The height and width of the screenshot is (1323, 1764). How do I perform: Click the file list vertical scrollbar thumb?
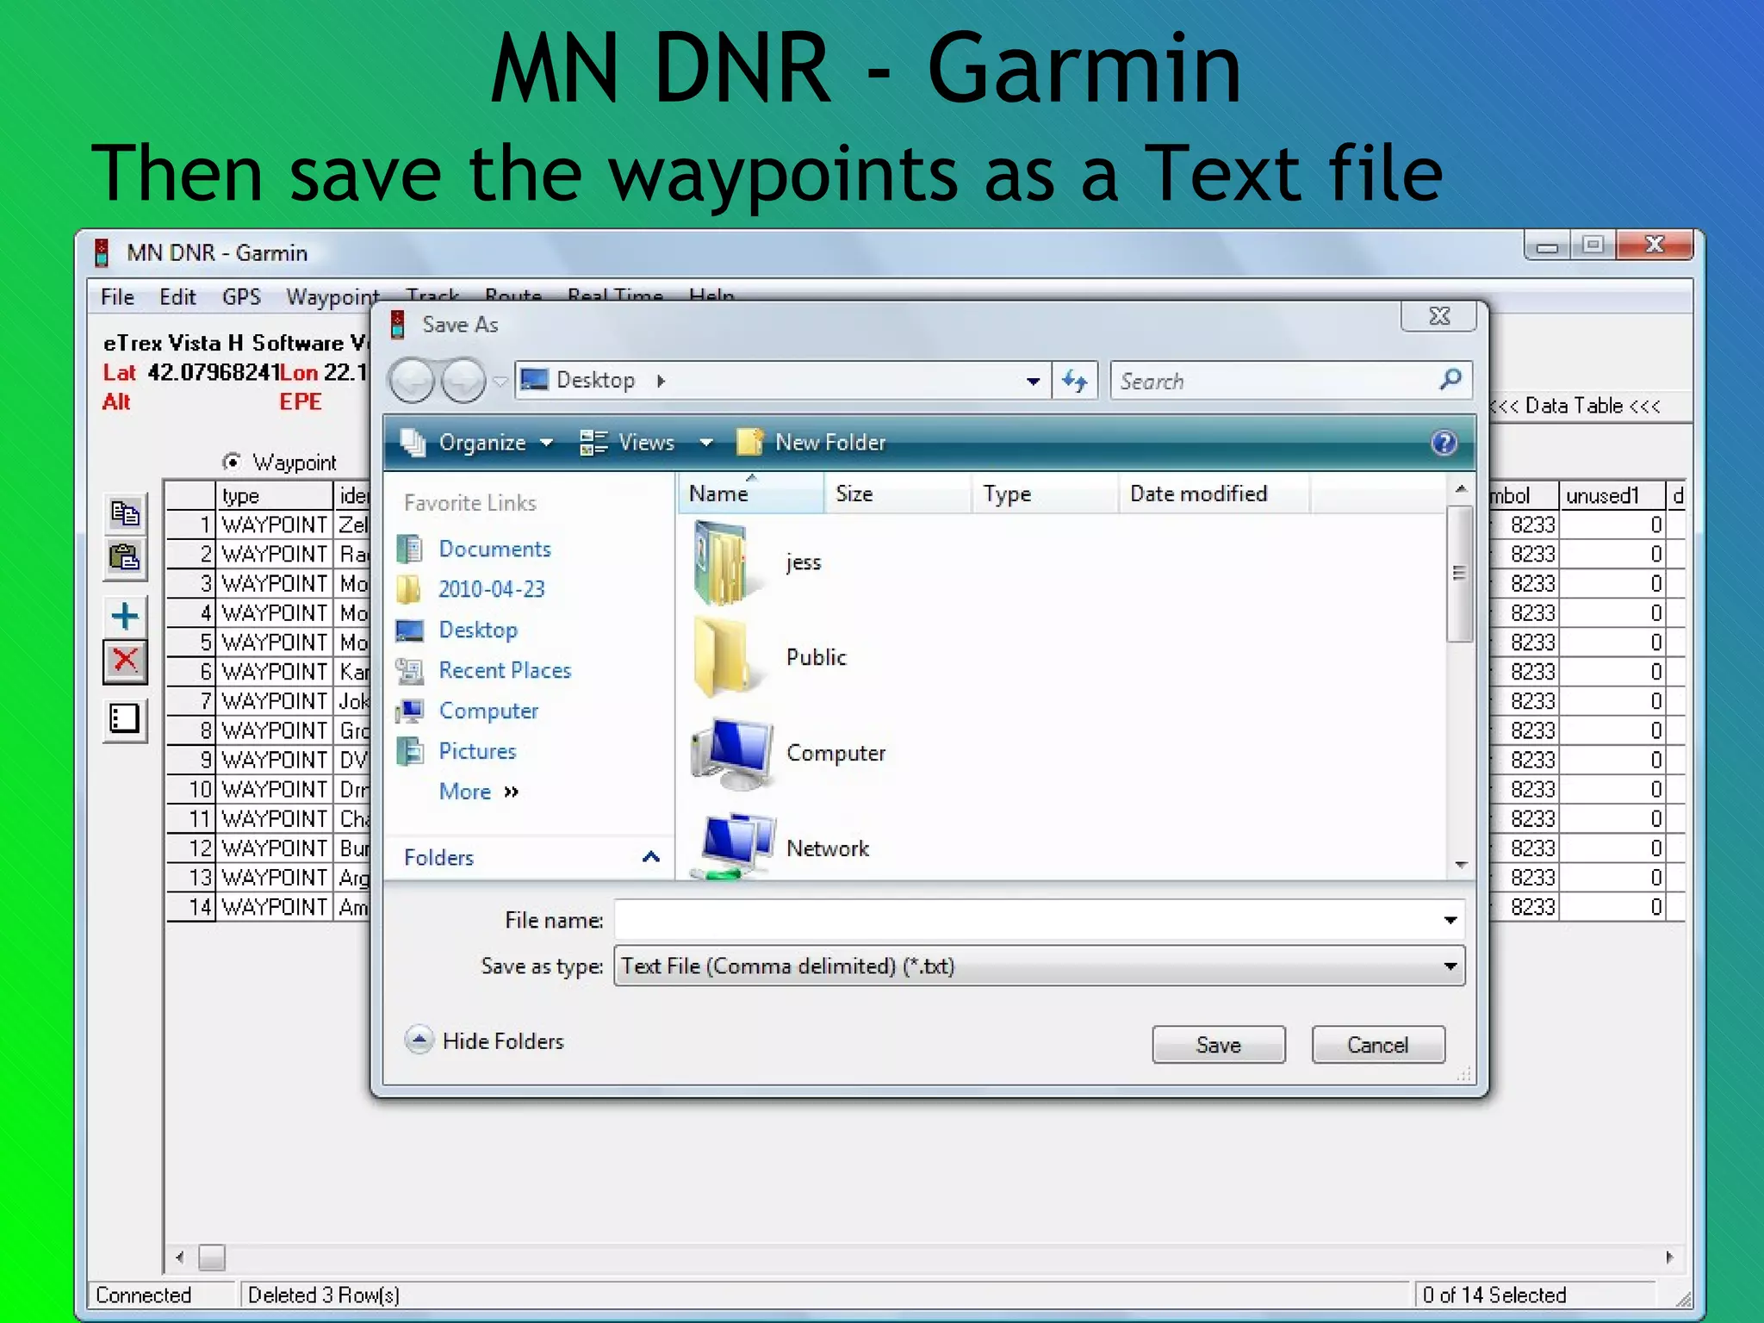[x=1459, y=573]
